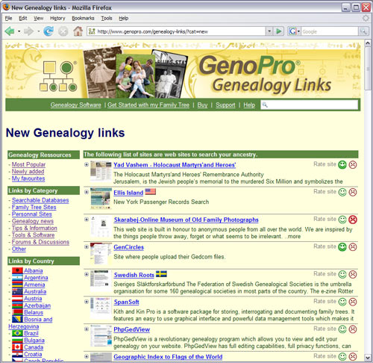
Task: Toggle the sad rating for Skarabej museum
Action: point(353,220)
